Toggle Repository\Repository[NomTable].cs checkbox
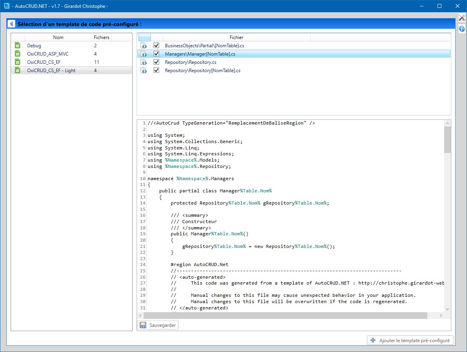Screen dimensions: 467x352 [156, 70]
